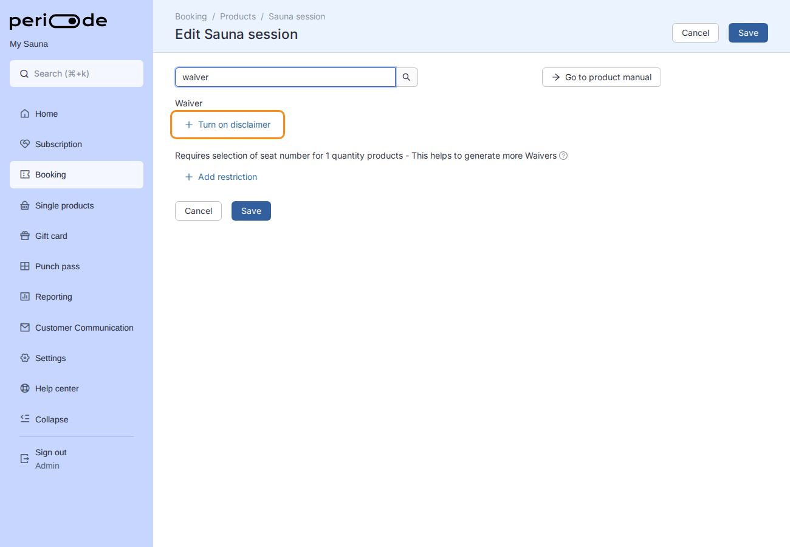Open Single products in the sidebar
790x547 pixels.
point(77,205)
